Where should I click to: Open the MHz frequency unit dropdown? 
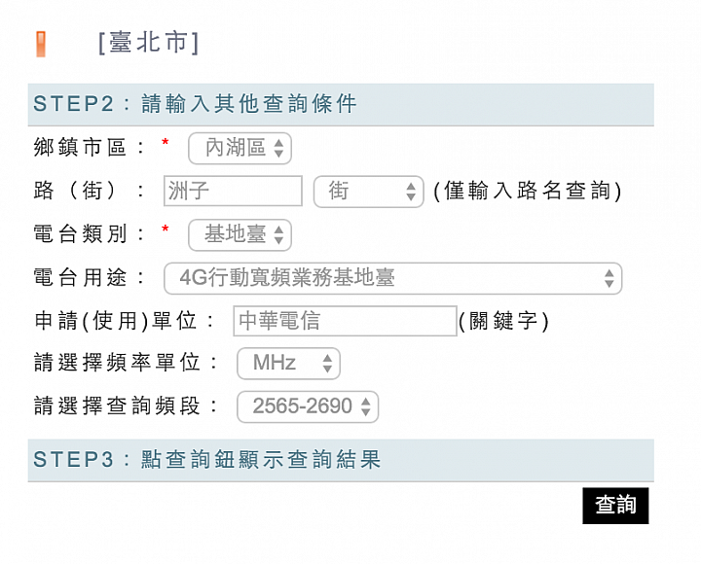[x=288, y=364]
